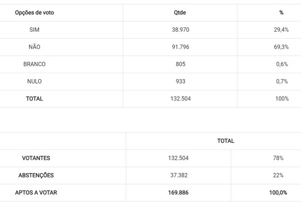Select the eligible voters count 169.886
This screenshot has width=308, height=211.
click(178, 192)
